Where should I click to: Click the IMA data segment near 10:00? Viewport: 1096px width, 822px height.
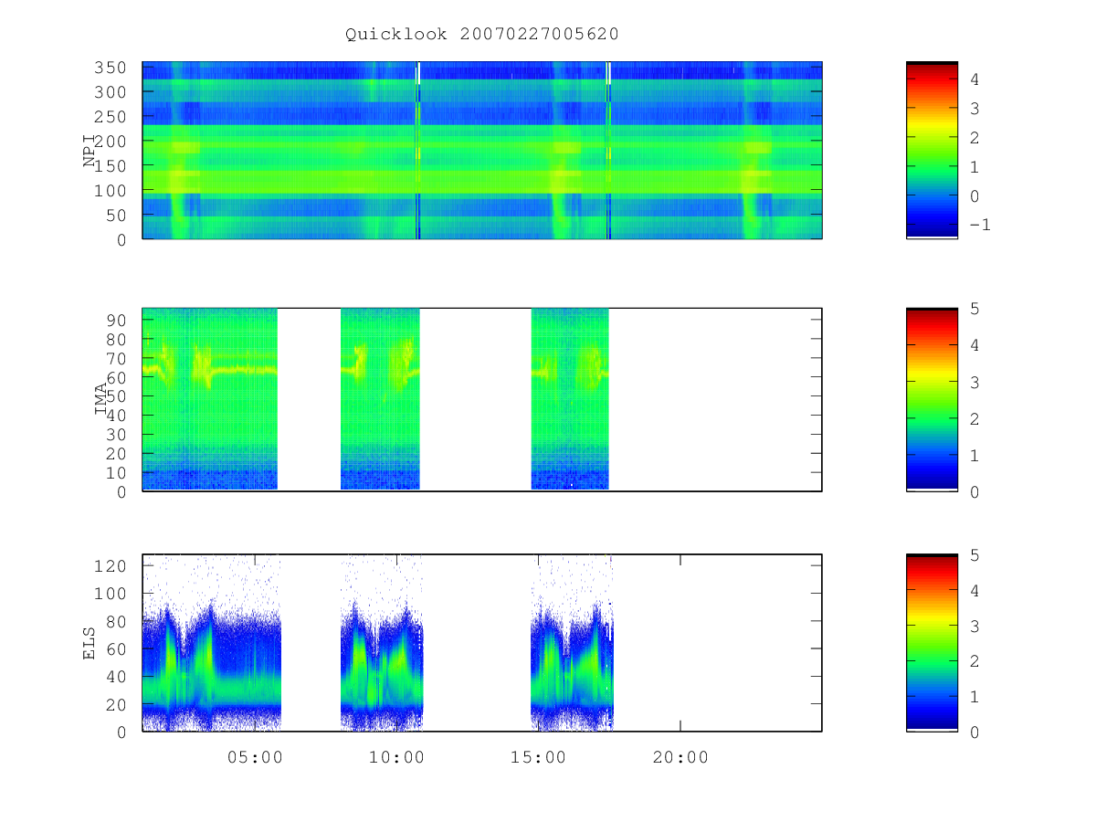[380, 399]
